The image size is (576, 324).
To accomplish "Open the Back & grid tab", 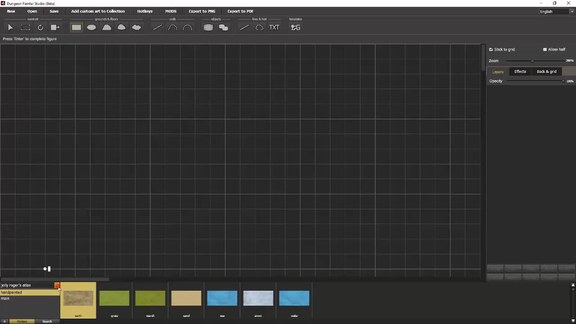I will tap(546, 72).
